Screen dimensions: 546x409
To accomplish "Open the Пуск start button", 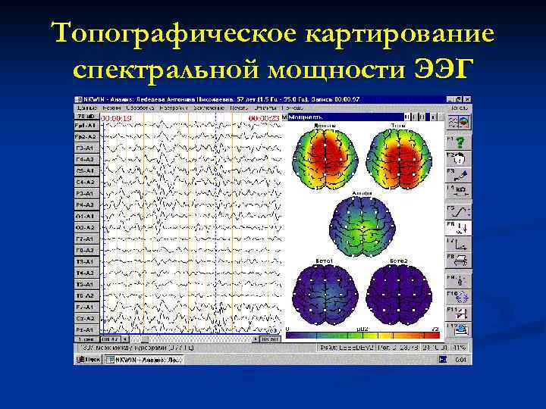I will coord(89,359).
